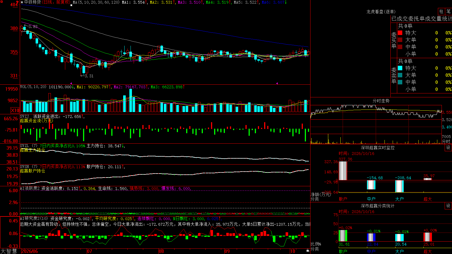Click the MA(5,10,20,30,60,120) indicator parameters
The height and width of the screenshot is (254, 452).
click(x=96, y=2)
